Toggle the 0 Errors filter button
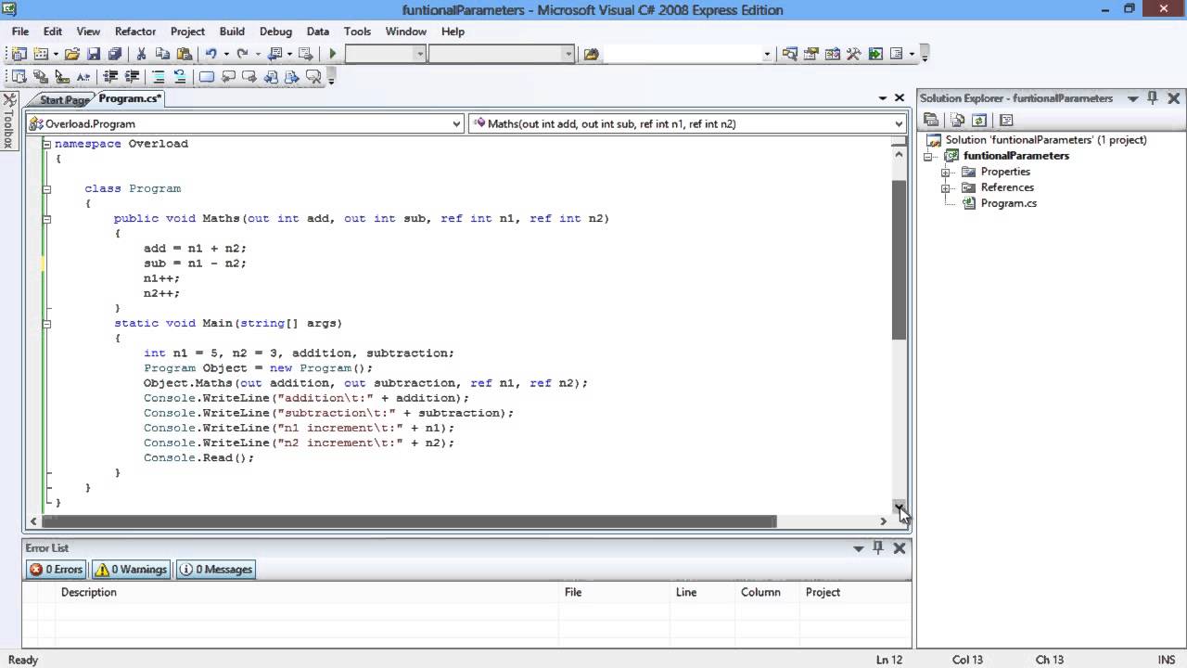Image resolution: width=1187 pixels, height=668 pixels. 56,570
